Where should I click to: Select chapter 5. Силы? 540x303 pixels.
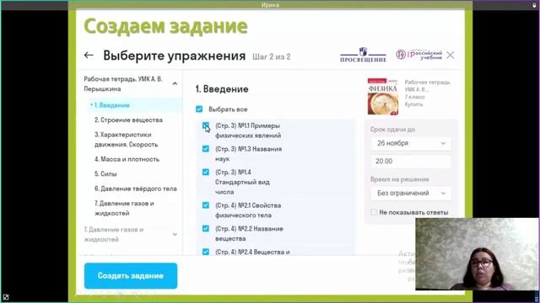pos(105,174)
